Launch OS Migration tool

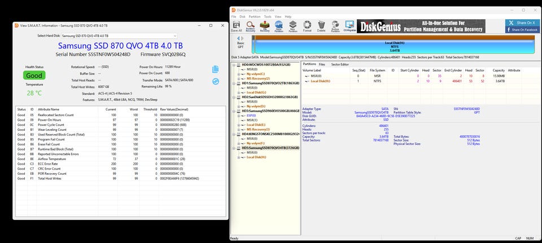(x=350, y=26)
